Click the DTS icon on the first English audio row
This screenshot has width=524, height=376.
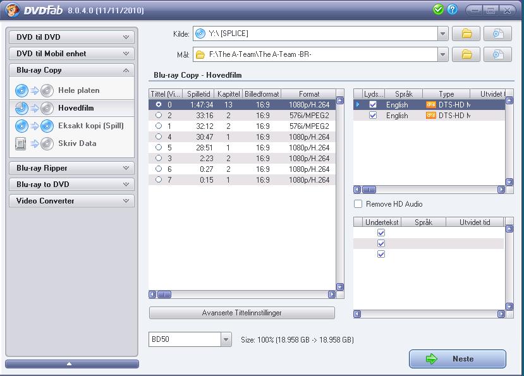430,105
